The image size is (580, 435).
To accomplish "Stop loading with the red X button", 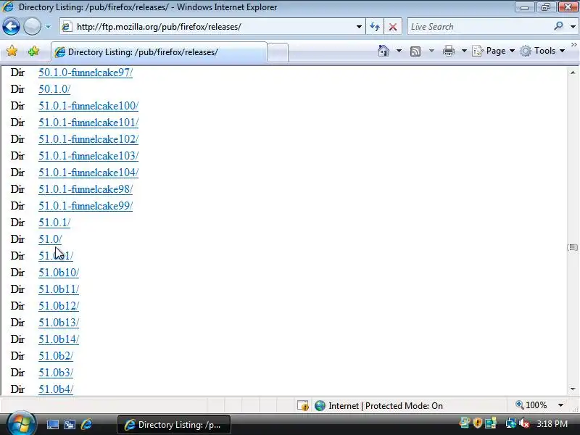I will 393,27.
